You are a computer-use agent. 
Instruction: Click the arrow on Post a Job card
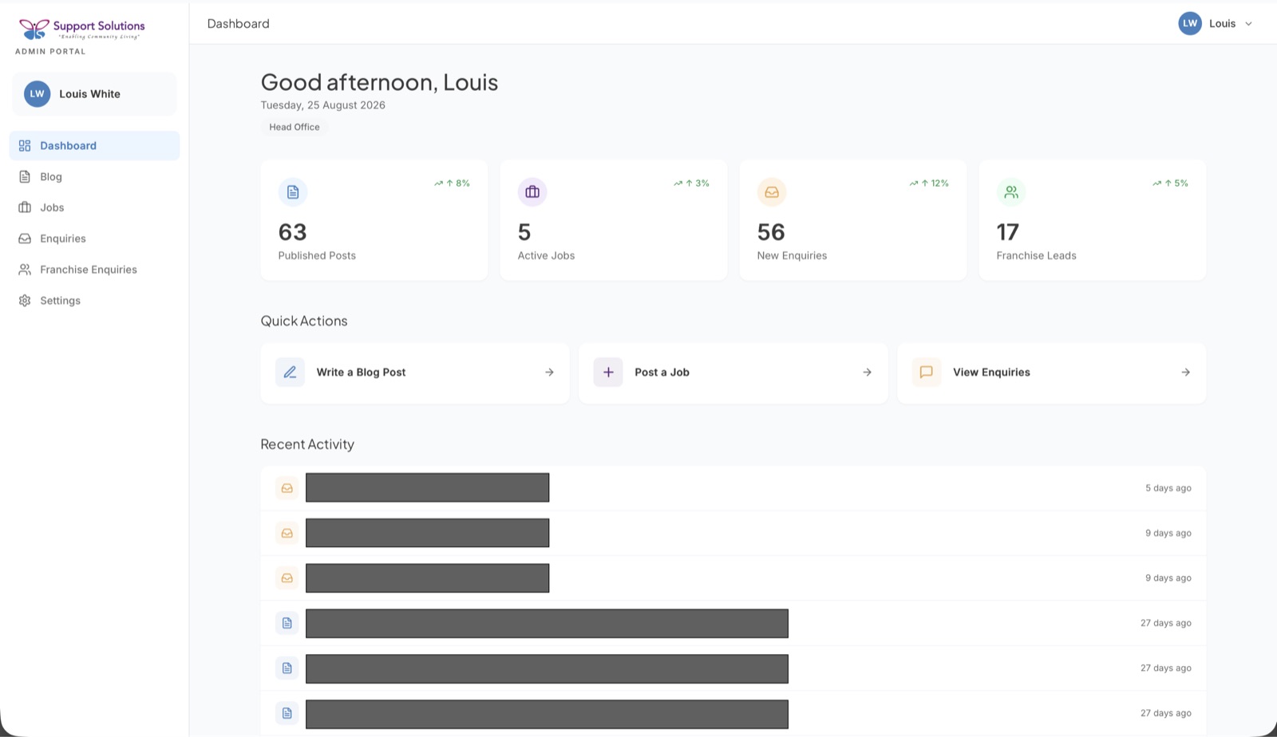(868, 372)
